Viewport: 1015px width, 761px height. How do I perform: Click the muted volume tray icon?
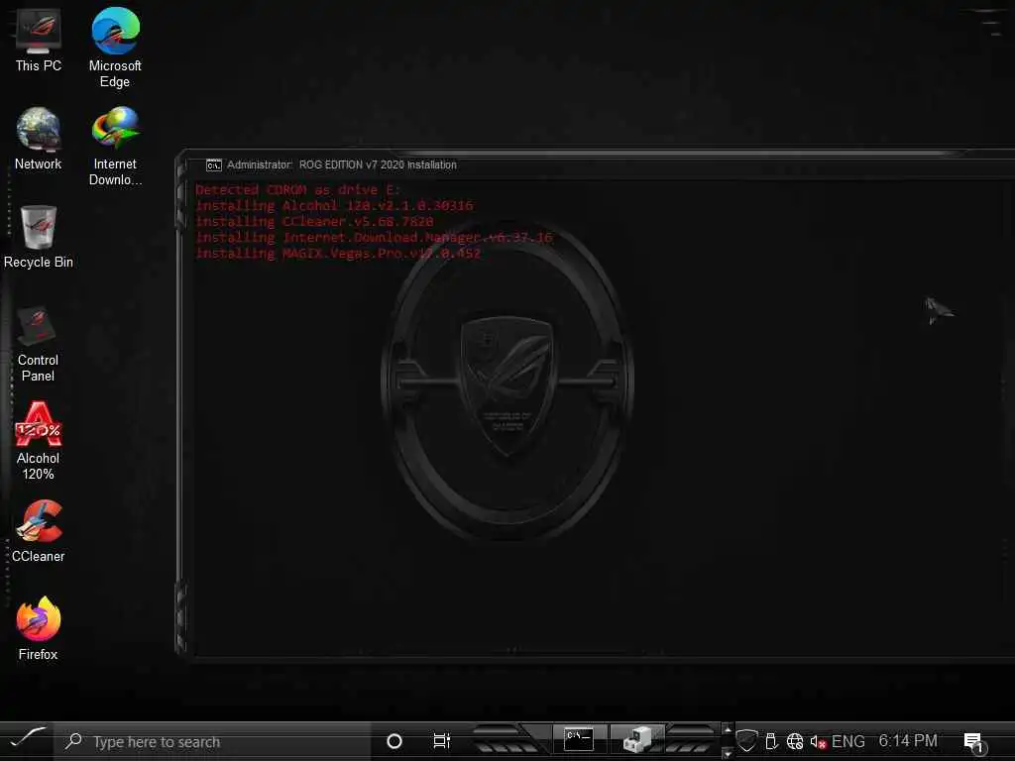(818, 741)
